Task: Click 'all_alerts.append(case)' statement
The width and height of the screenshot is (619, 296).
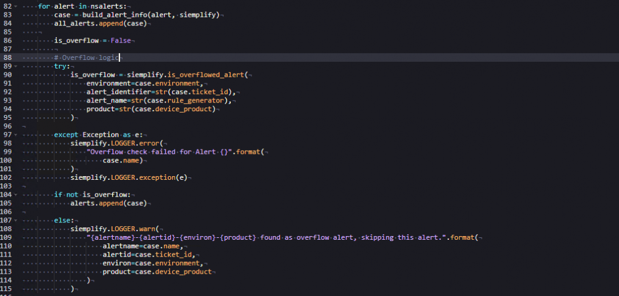Action: [102, 23]
